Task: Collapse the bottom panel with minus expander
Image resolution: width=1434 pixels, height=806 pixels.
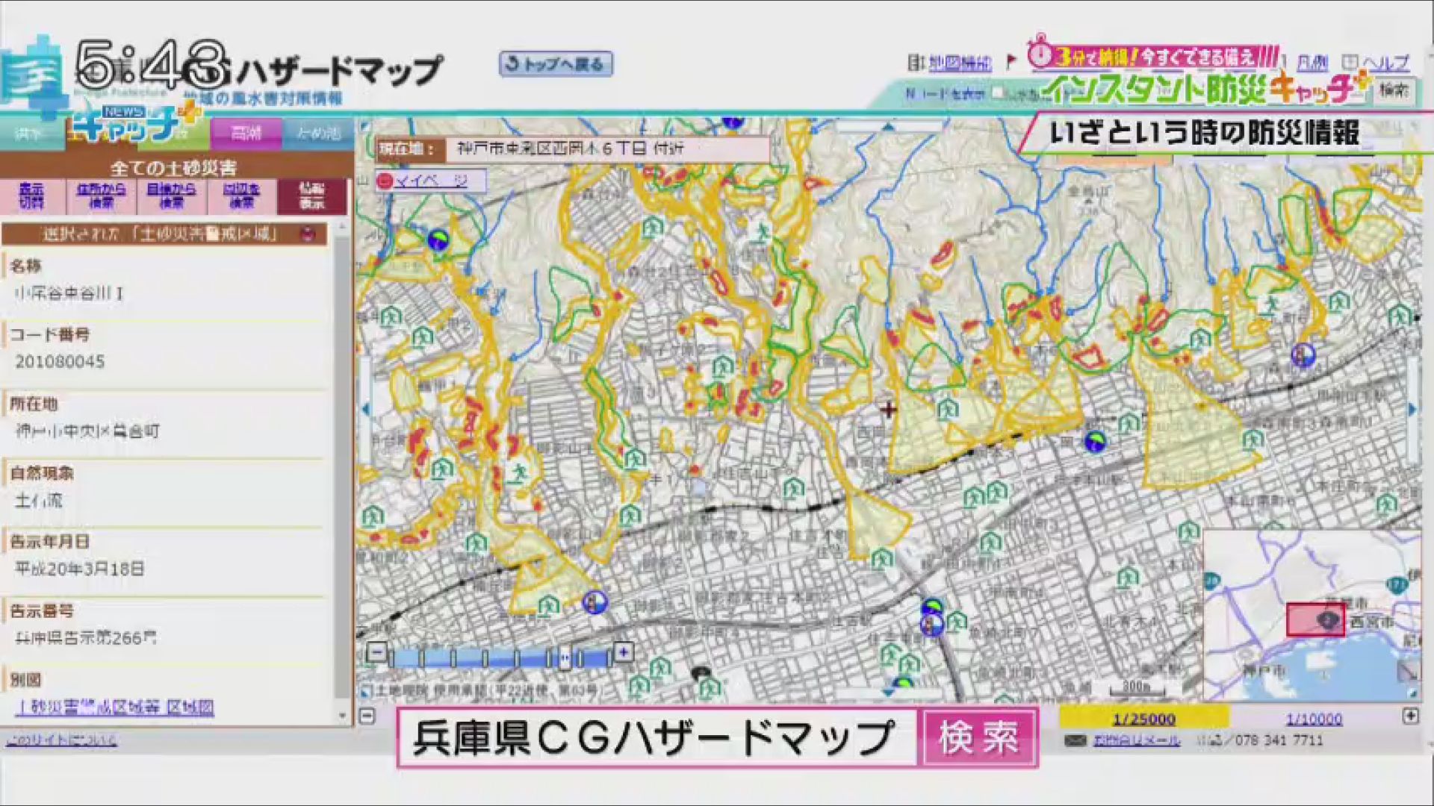Action: point(367,716)
